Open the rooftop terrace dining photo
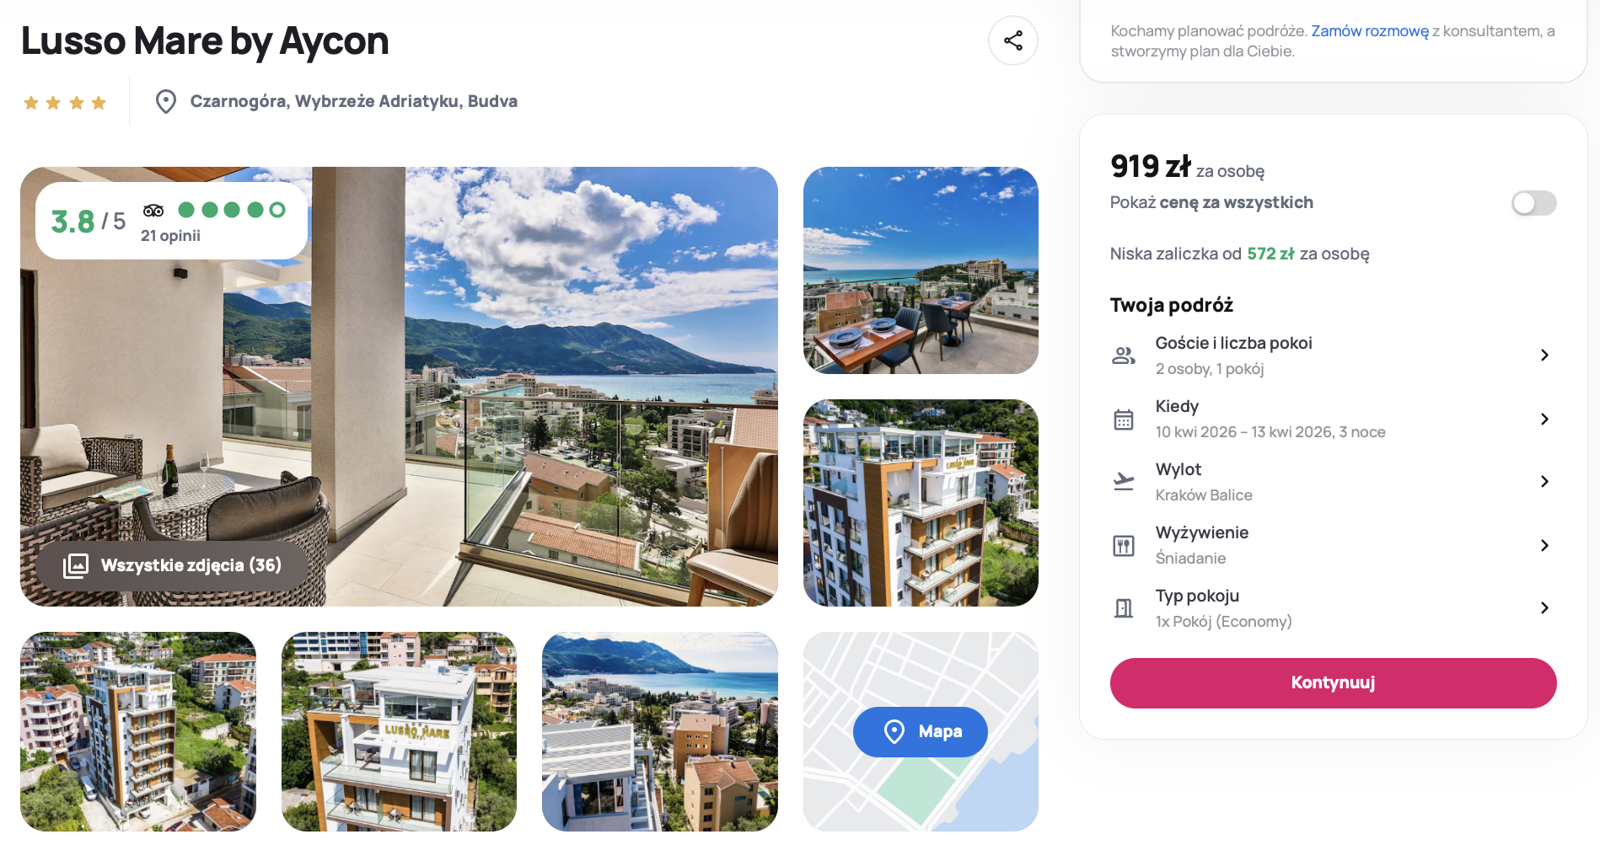The image size is (1600, 861). click(921, 270)
